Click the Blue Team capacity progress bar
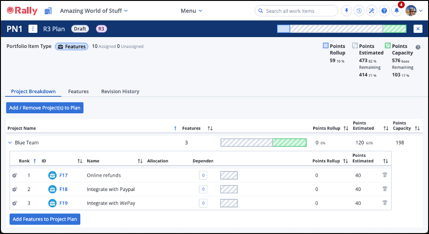The height and width of the screenshot is (234, 429). [263, 143]
